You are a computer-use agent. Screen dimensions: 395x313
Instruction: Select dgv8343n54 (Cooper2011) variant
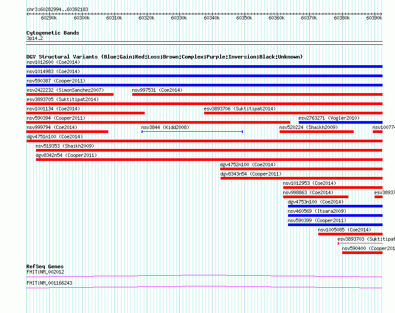(x=251, y=174)
